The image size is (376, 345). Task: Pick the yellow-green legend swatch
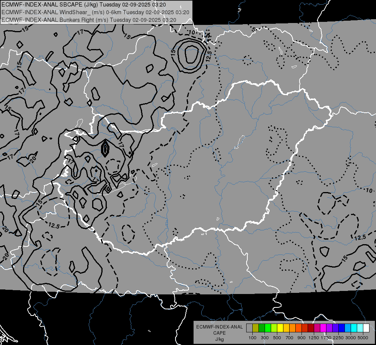pyautogui.click(x=274, y=328)
